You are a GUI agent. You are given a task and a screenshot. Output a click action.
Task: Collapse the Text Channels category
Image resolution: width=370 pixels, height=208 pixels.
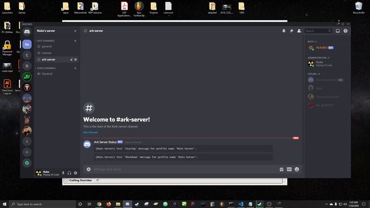(x=45, y=41)
